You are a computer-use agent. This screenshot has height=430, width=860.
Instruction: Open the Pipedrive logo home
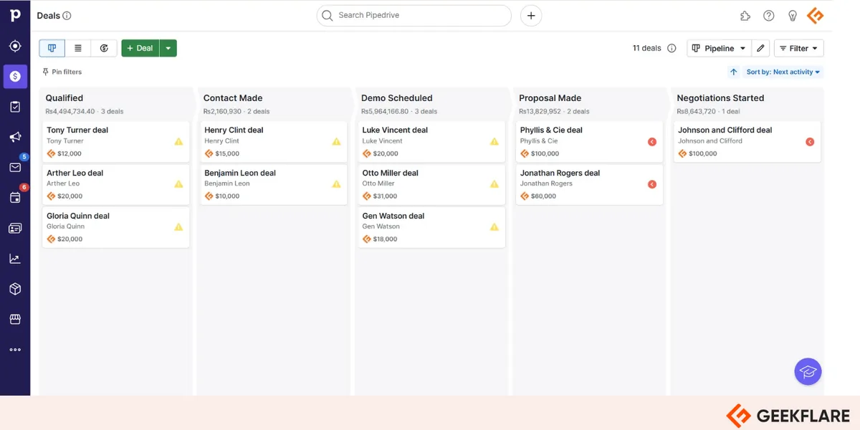(x=15, y=16)
